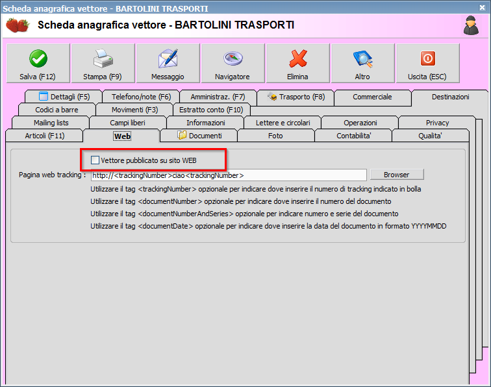Switch to the Foto tab
This screenshot has height=387, width=491.
275,136
